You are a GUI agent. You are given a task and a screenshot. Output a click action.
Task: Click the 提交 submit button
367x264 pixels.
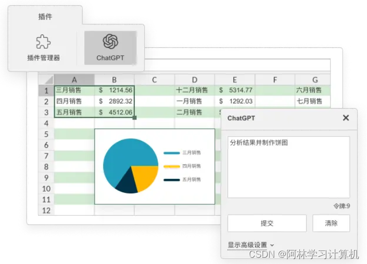267,223
